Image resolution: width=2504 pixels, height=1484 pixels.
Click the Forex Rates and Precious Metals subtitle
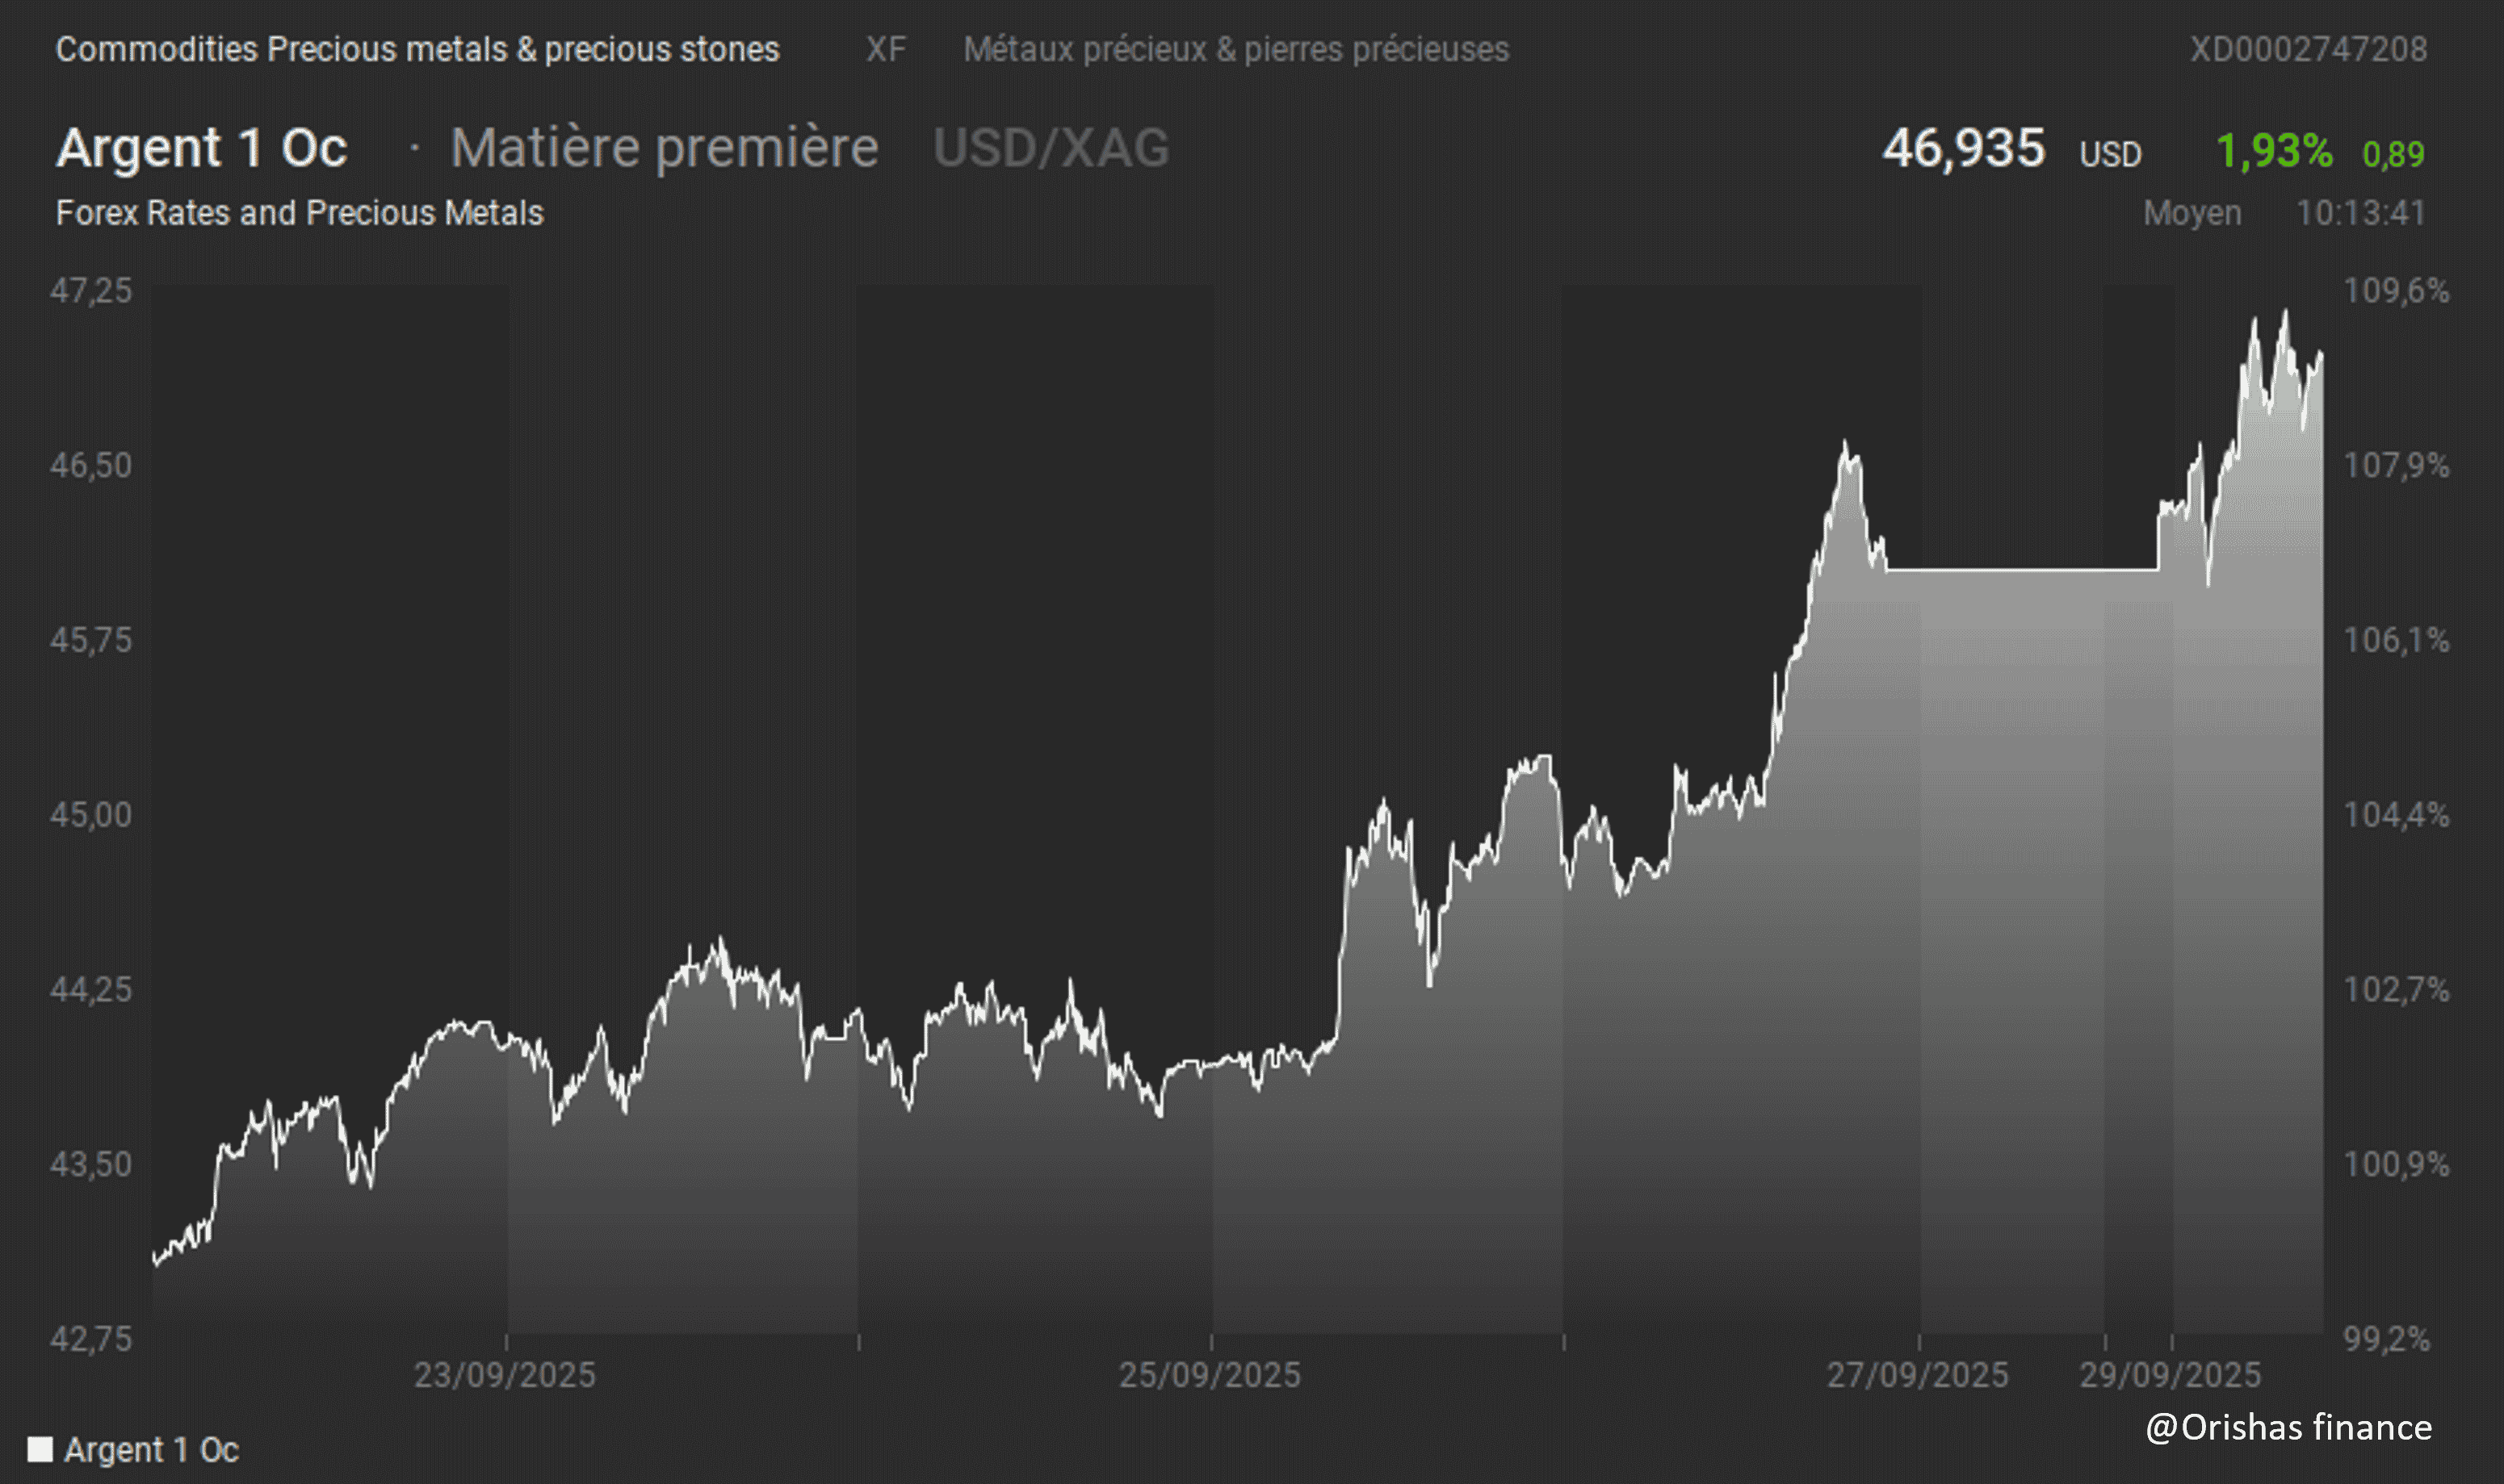[299, 213]
